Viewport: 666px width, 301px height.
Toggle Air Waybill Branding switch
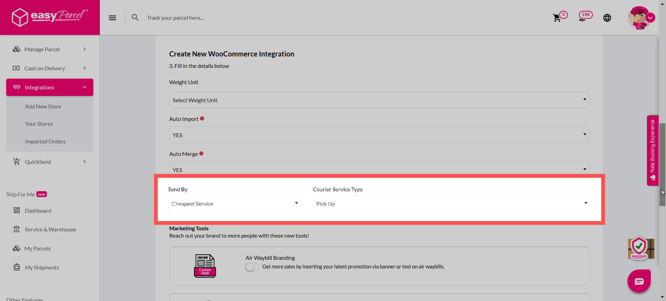[252, 267]
